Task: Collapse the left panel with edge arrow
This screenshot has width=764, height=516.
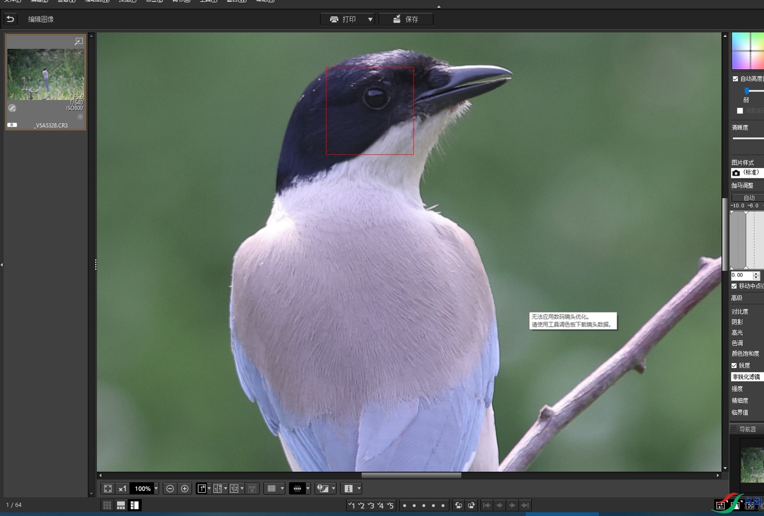Action: point(2,265)
